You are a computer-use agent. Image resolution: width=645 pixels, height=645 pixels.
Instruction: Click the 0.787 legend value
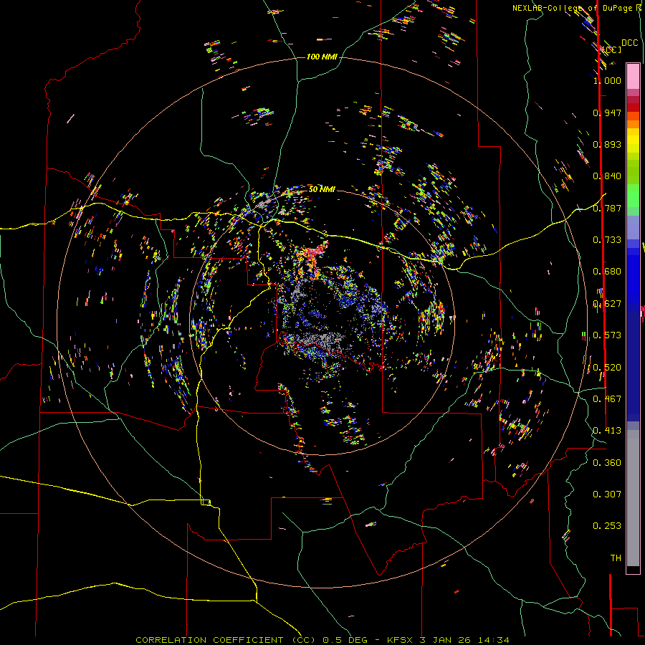[x=607, y=208]
